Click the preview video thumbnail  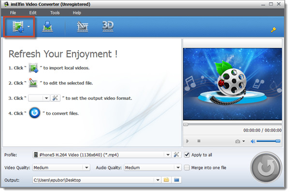pyautogui.click(x=232, y=84)
